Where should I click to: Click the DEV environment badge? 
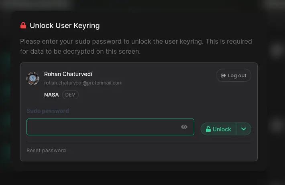point(70,95)
